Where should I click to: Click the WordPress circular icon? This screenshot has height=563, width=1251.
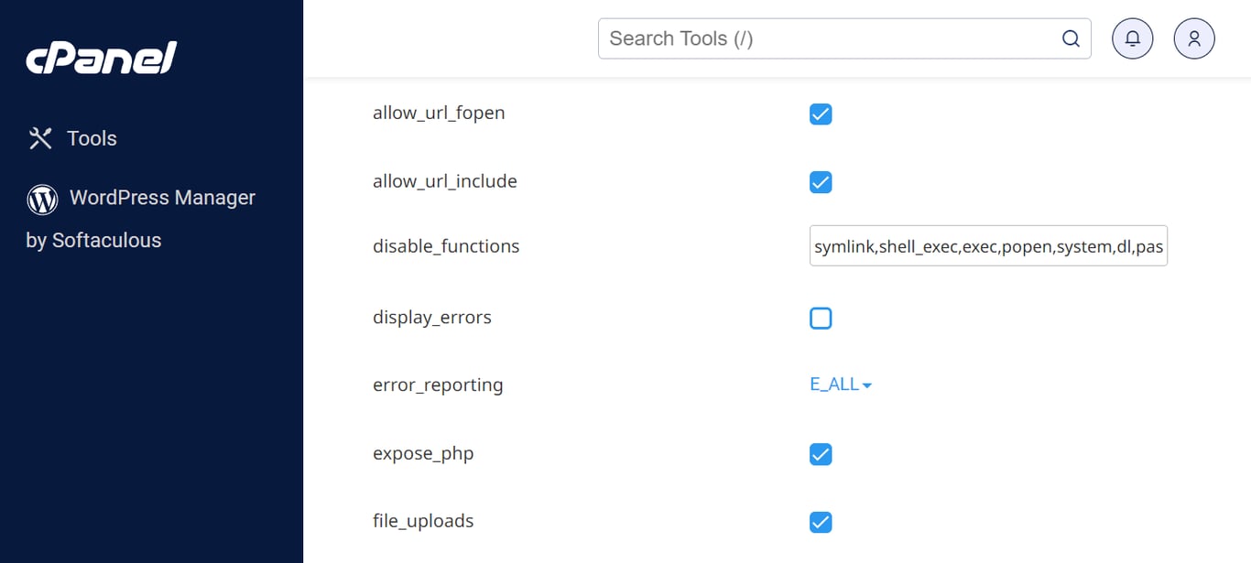pos(42,199)
